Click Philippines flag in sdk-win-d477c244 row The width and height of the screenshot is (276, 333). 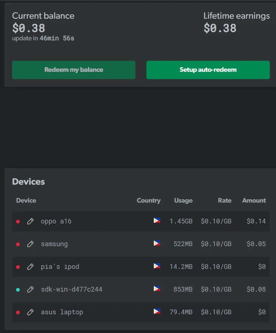pos(157,289)
